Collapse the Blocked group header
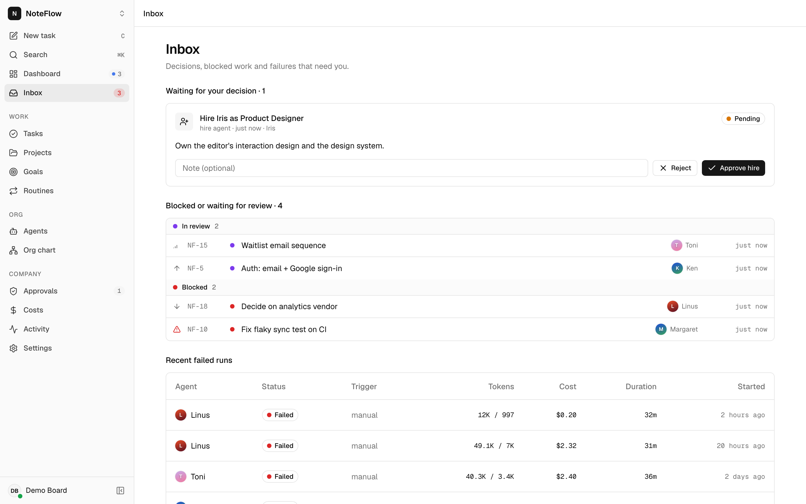The width and height of the screenshot is (806, 504). pos(470,287)
